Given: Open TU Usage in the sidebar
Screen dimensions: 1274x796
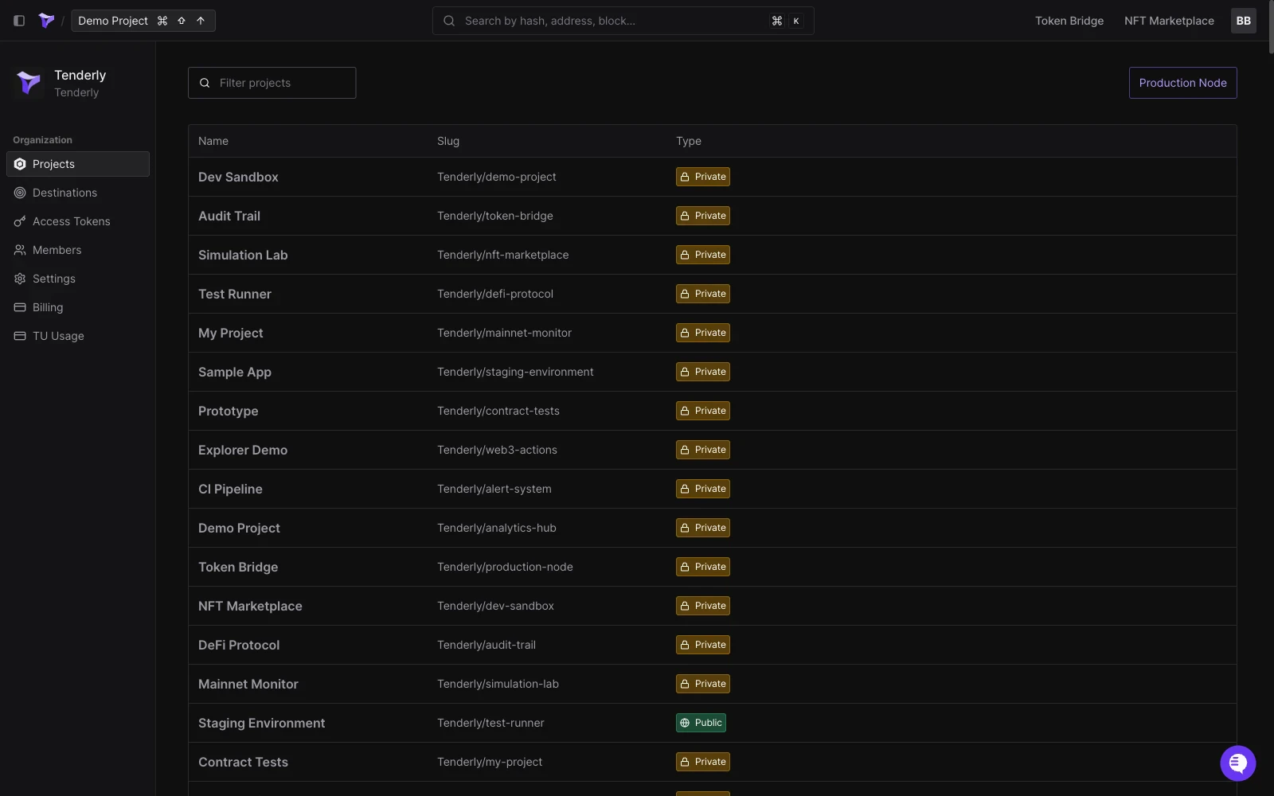Looking at the screenshot, I should click(78, 336).
